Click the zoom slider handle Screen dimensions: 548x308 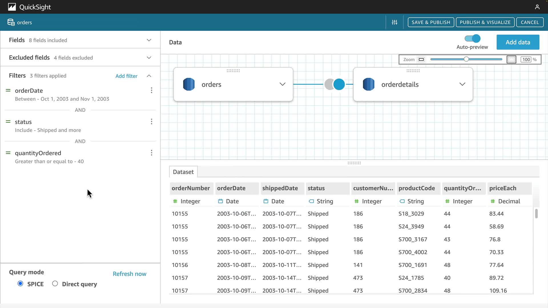click(466, 59)
